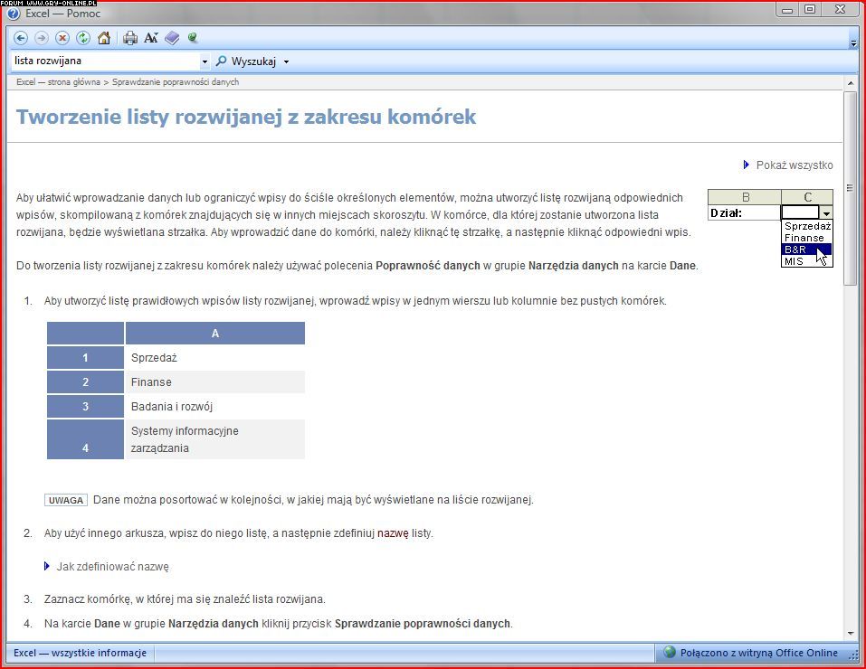Expand Pokaż wszystko triangle
Viewport: 866px width, 669px height.
pos(747,165)
